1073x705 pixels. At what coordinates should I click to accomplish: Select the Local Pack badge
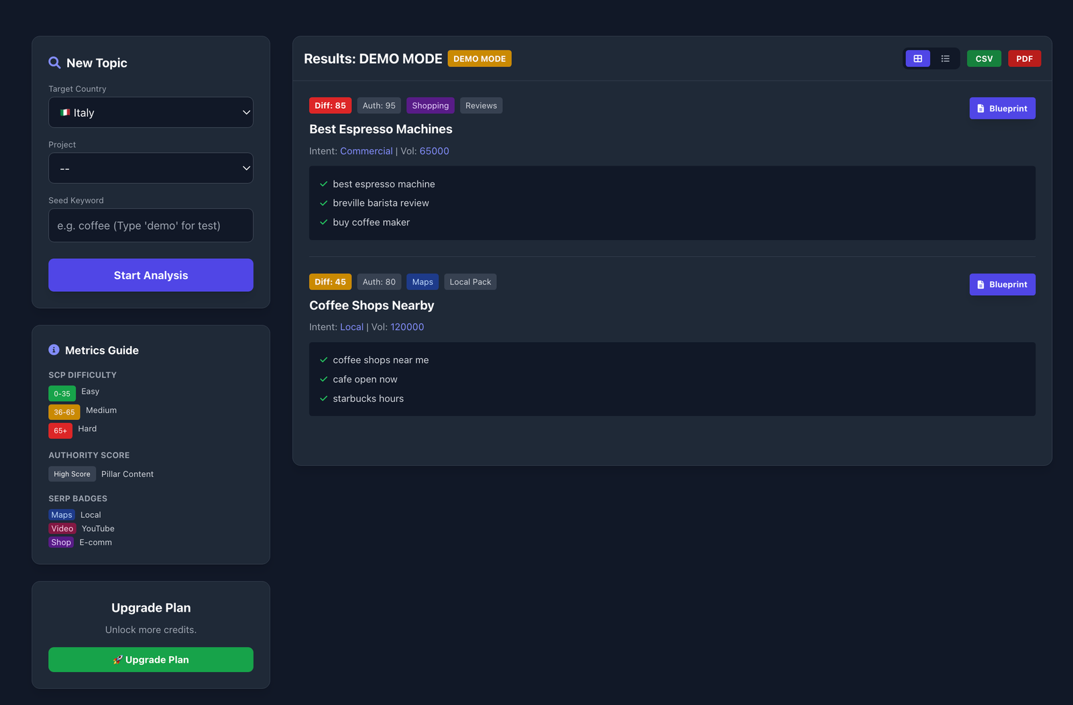pyautogui.click(x=470, y=282)
